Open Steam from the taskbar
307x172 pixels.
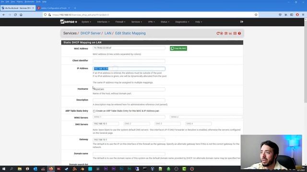tap(67, 169)
